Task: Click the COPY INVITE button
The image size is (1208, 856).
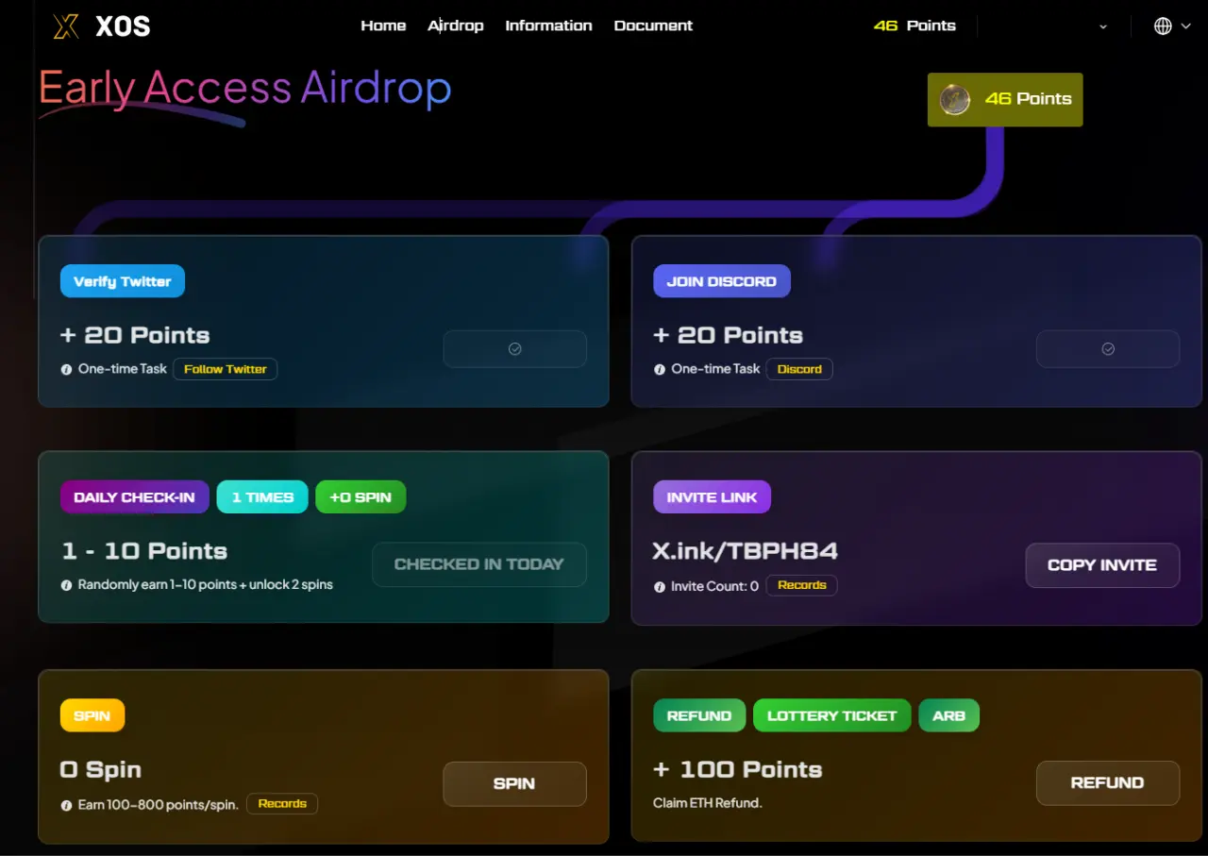Action: click(1102, 565)
